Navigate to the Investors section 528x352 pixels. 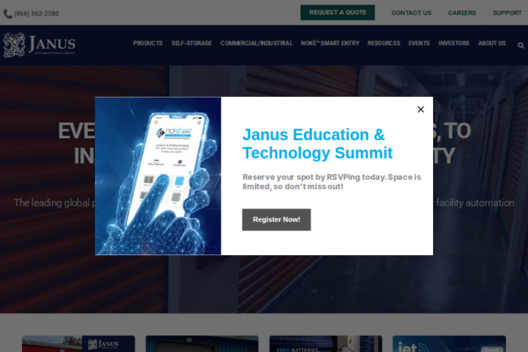[x=454, y=43]
